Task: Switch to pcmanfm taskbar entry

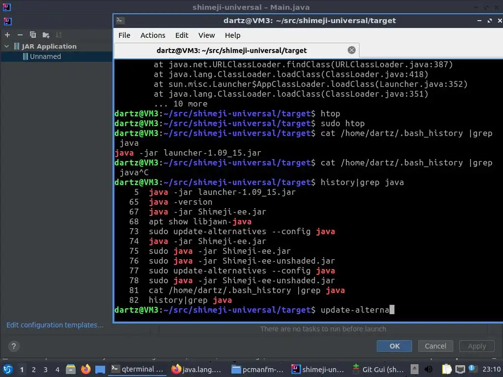Action: click(258, 369)
